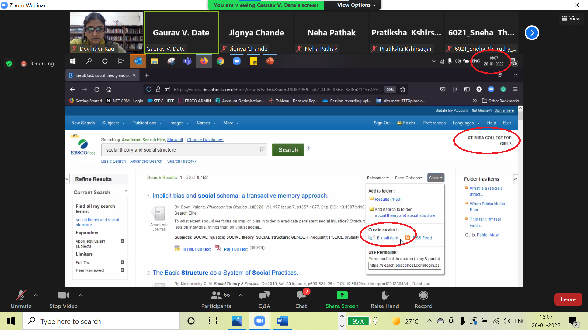Open the Q&A panel
588x330 pixels.
click(x=264, y=299)
